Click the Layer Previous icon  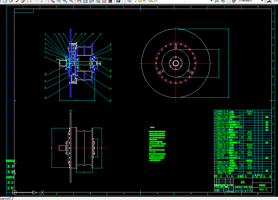[x=223, y=1]
